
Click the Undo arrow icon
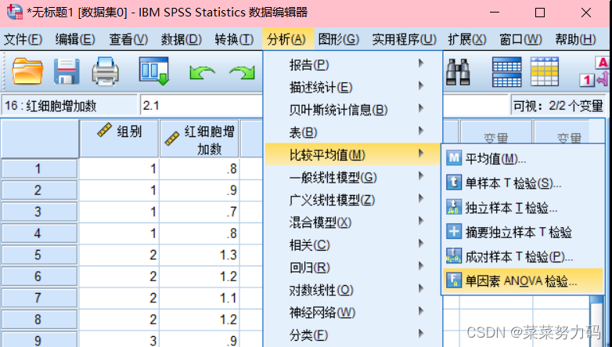click(x=202, y=73)
